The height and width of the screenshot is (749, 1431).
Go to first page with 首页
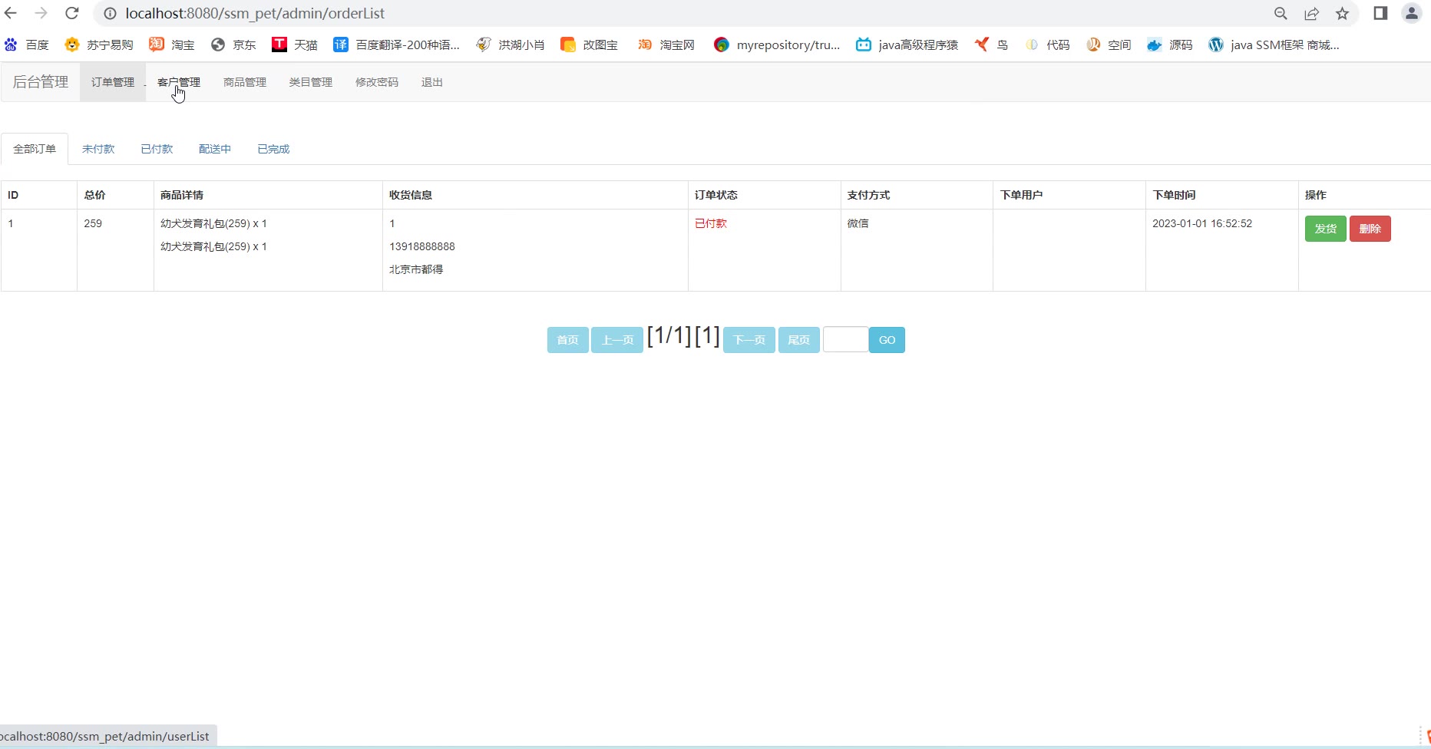[568, 340]
